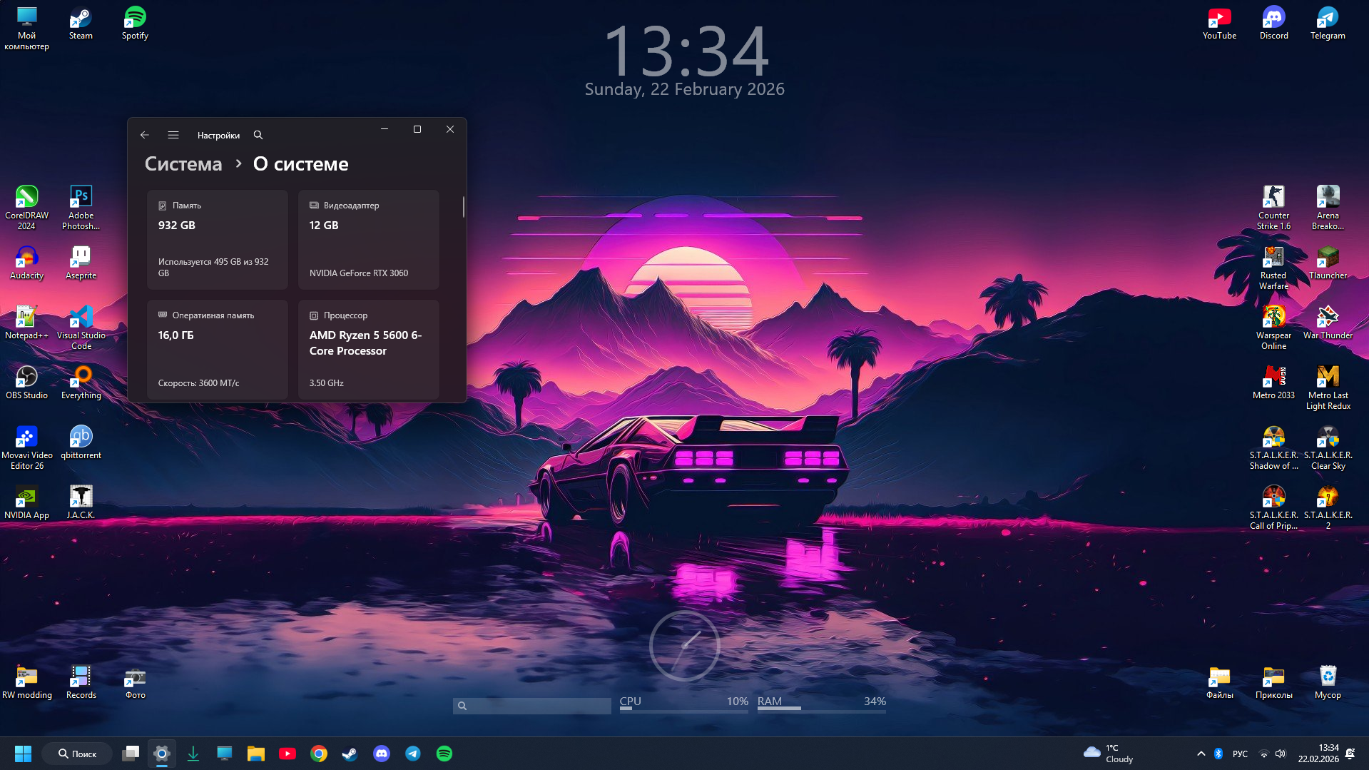Click the taskbar Поиск search box

(77, 754)
